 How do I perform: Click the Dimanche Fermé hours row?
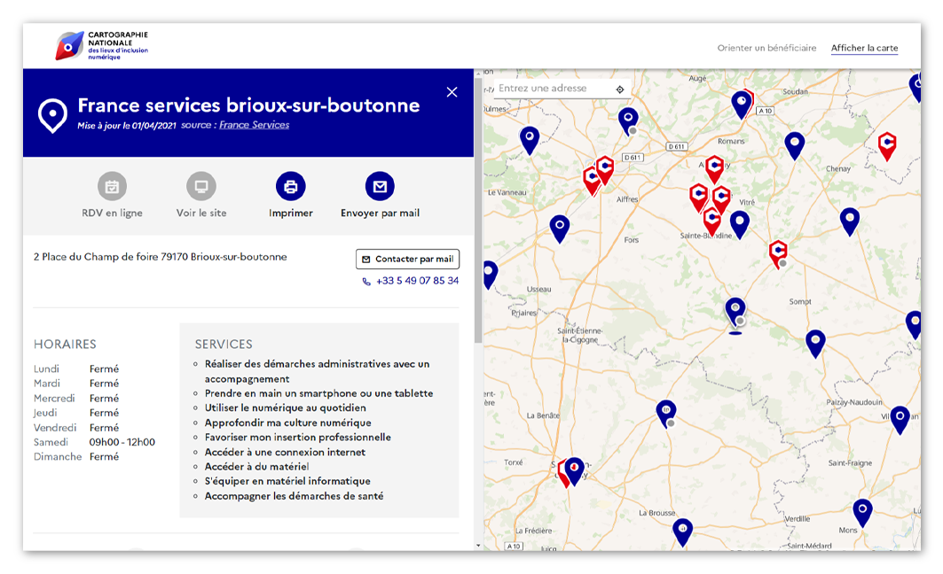76,456
